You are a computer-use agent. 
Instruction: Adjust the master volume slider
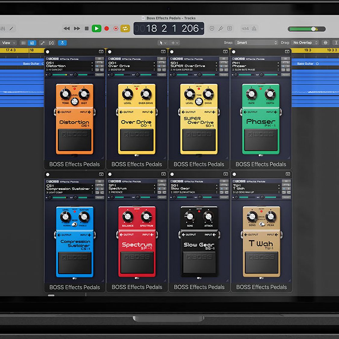tap(306, 29)
